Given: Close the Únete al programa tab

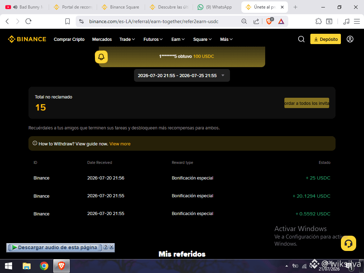Looking at the screenshot, I should coord(282,7).
